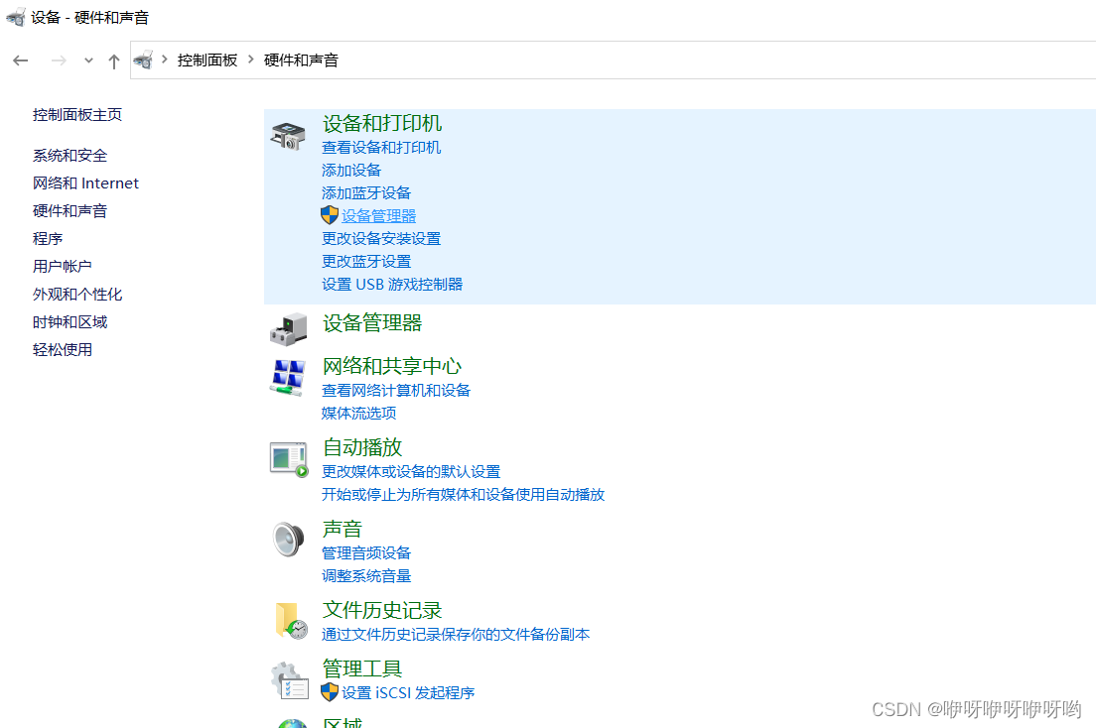Click the AutoPlay category icon
Image resolution: width=1096 pixels, height=728 pixels.
point(289,459)
